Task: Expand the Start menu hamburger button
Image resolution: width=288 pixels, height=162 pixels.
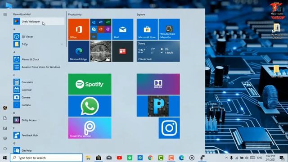Action: (5, 14)
